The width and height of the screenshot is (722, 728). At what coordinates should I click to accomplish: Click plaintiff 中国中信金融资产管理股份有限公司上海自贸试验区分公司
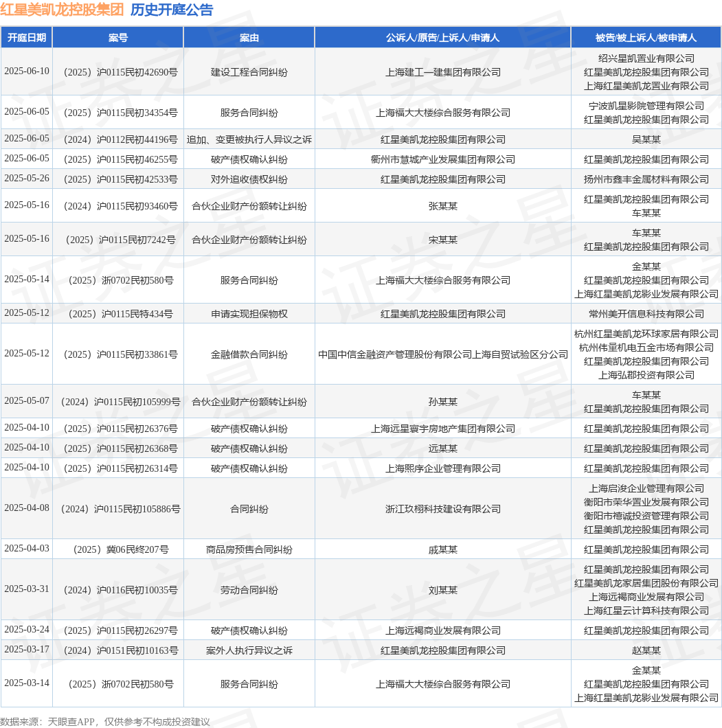point(442,354)
